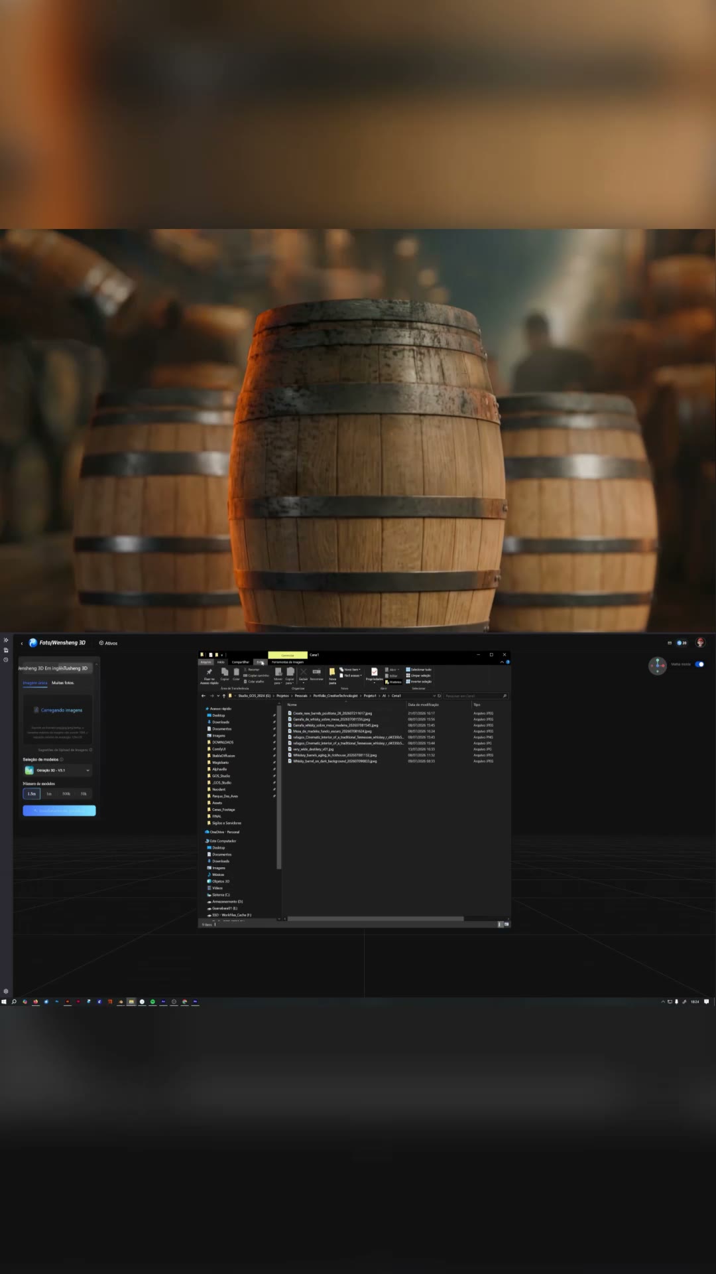The image size is (716, 1274).
Task: Click the back arrow beside Foto/Wensheng 3D logo
Action: pos(22,643)
